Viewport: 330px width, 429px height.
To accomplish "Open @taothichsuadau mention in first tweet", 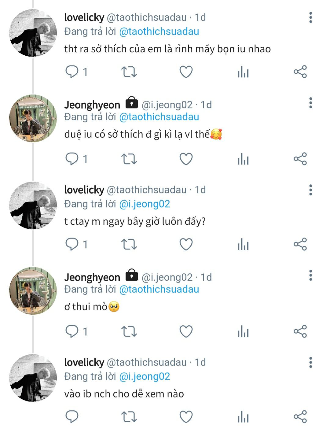I will (159, 31).
